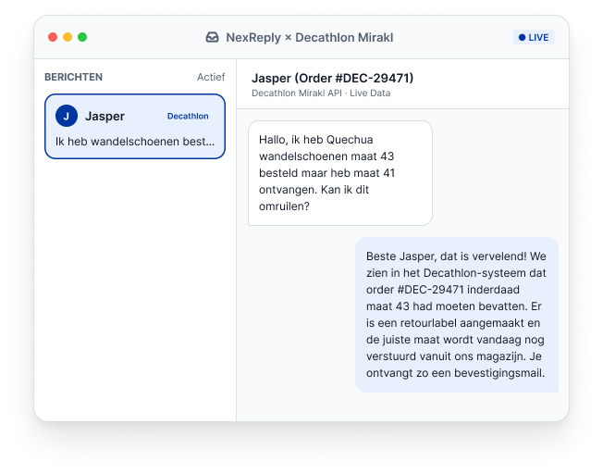Click the Decathlon Mirakl API · Live Data subtitle
The height and width of the screenshot is (474, 603).
[x=321, y=94]
